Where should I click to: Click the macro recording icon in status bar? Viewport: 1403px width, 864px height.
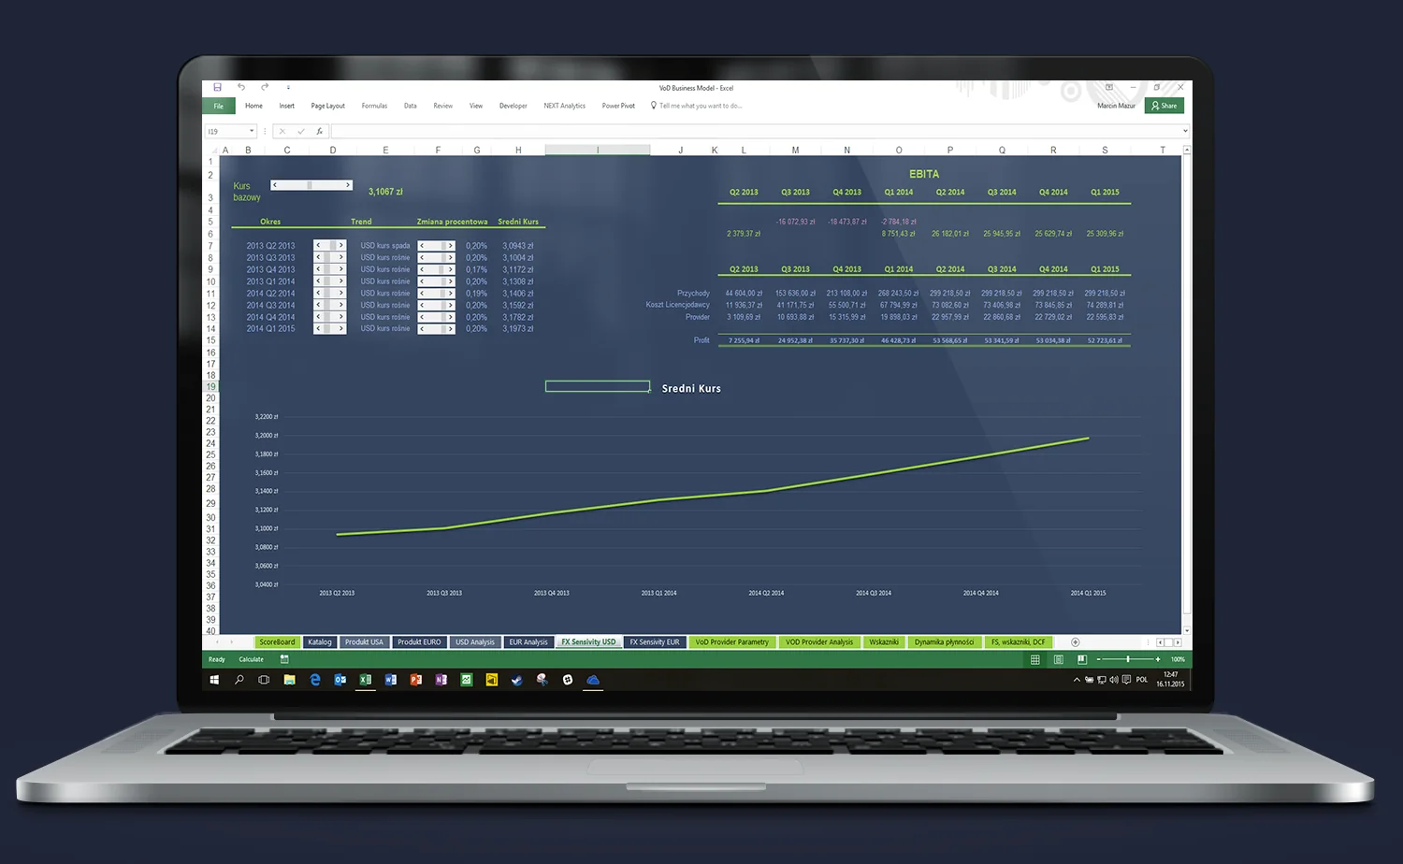pyautogui.click(x=284, y=659)
